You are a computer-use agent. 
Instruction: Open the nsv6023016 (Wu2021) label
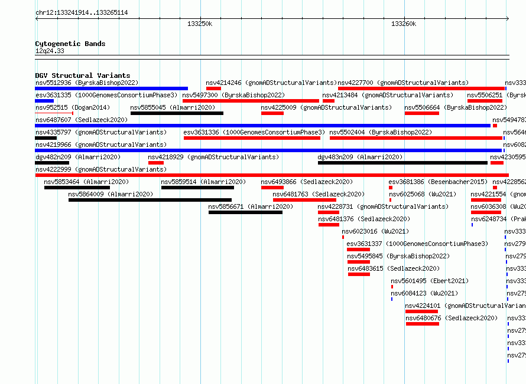(375, 231)
